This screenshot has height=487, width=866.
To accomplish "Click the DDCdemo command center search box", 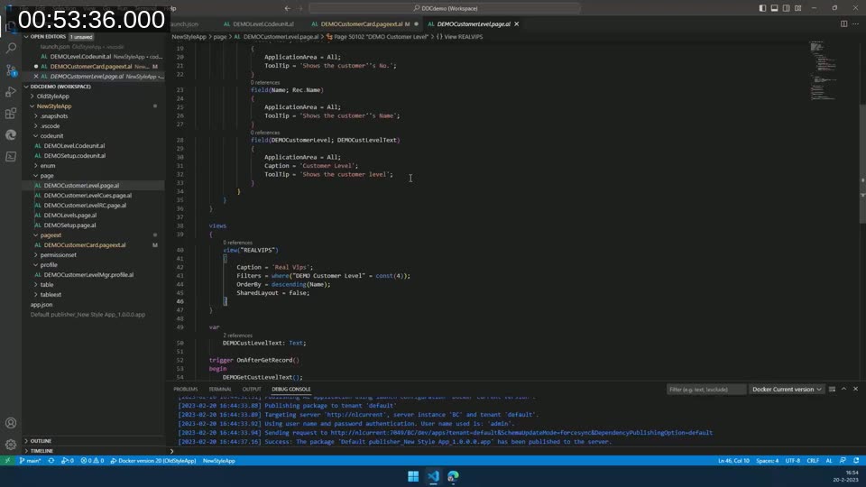I will (445, 8).
